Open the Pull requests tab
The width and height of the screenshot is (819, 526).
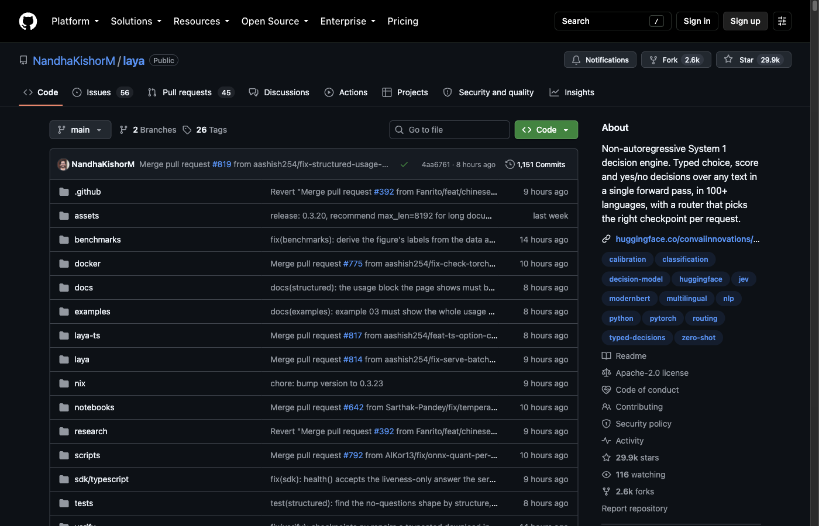point(191,92)
